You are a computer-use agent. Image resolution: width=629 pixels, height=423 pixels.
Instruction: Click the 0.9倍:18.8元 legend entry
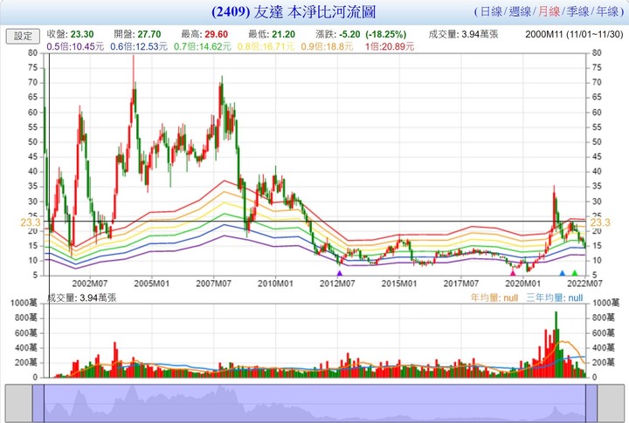327,47
